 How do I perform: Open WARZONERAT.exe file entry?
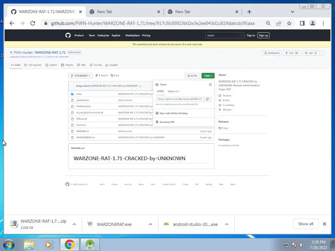pos(85,138)
